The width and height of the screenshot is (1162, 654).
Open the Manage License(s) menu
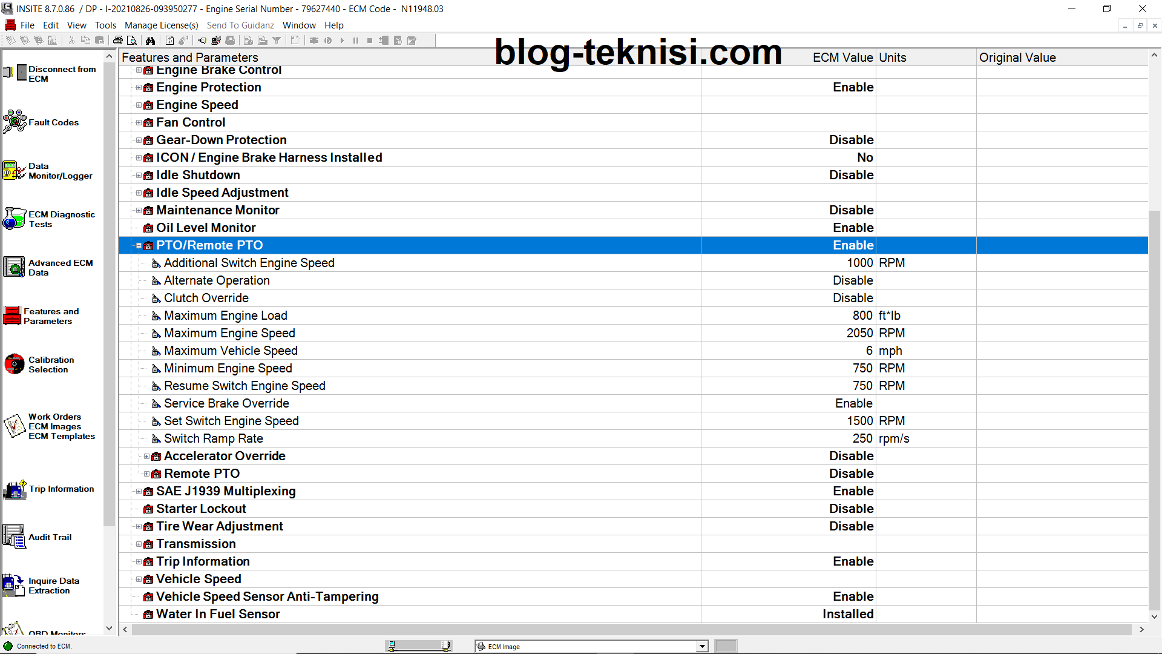click(x=161, y=25)
